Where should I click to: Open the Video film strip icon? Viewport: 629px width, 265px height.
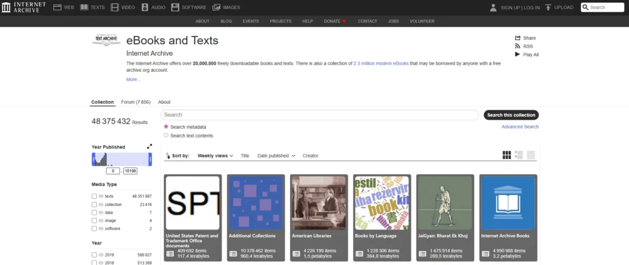(x=115, y=7)
